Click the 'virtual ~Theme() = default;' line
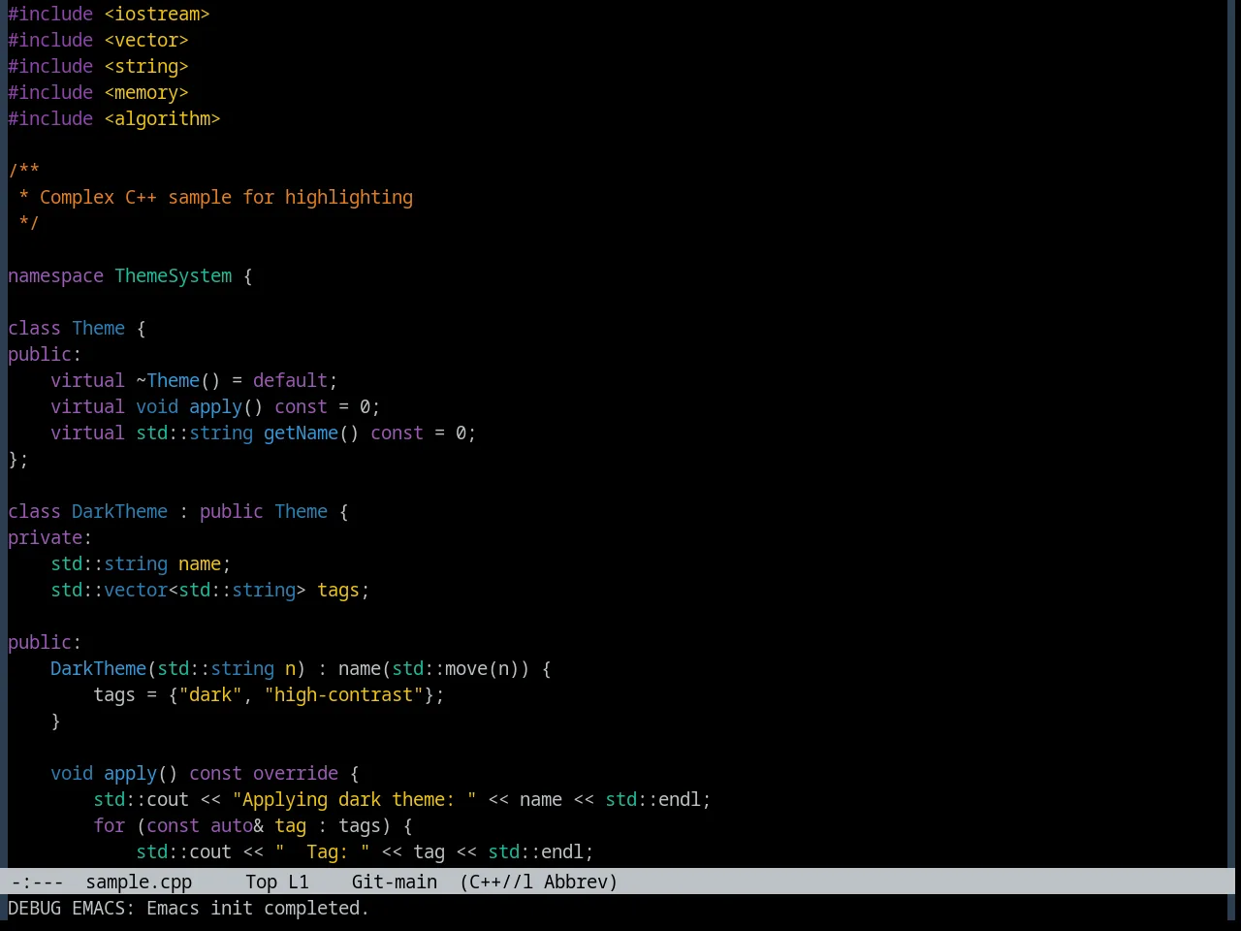Image resolution: width=1241 pixels, height=931 pixels. pos(194,380)
